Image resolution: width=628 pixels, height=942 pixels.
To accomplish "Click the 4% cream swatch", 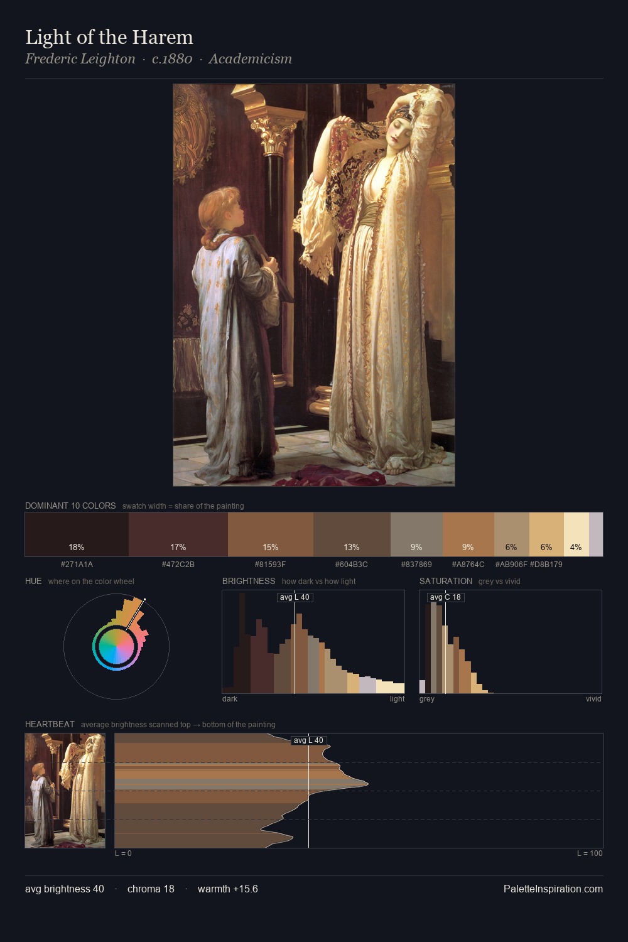I will pyautogui.click(x=577, y=534).
